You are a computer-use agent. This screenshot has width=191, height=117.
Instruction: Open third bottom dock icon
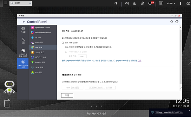click(99, 114)
